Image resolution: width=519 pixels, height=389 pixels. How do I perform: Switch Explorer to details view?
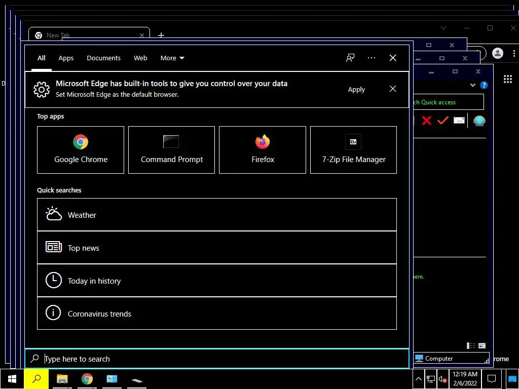pos(471,345)
